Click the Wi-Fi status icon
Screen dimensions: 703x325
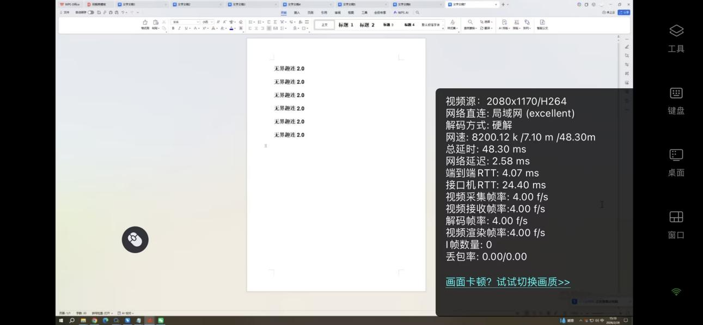tap(675, 292)
